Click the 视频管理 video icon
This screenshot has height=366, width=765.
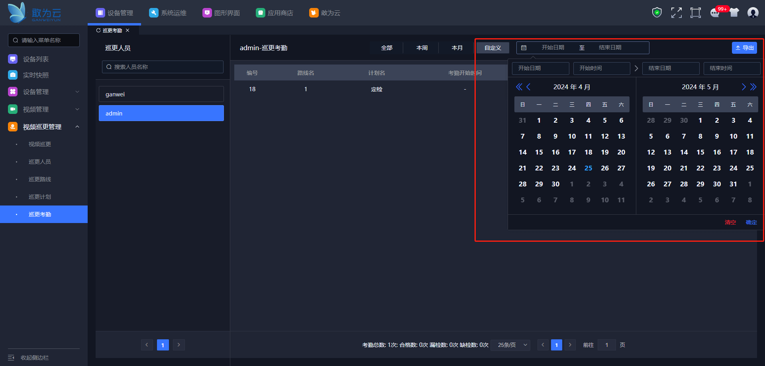(x=13, y=109)
